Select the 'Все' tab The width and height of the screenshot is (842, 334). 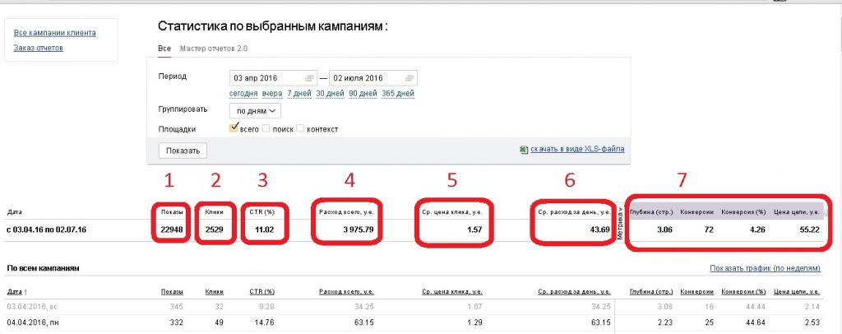coord(164,49)
